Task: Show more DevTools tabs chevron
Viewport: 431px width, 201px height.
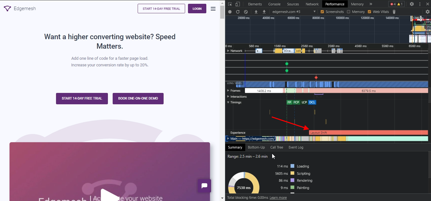Action: click(371, 4)
